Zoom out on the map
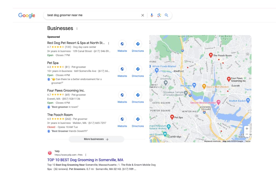Image resolution: width=276 pixels, height=178 pixels. pos(247,134)
